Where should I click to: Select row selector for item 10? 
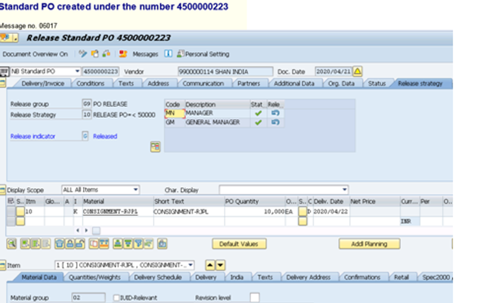[x=11, y=212]
